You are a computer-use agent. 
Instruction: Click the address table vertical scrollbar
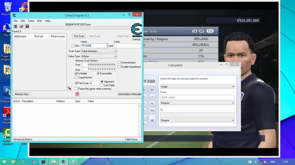[139, 120]
